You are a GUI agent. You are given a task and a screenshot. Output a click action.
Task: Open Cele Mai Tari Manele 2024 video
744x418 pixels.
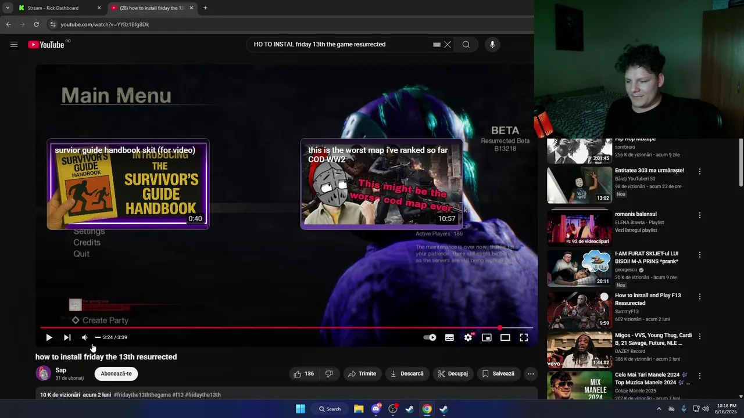coord(652,379)
